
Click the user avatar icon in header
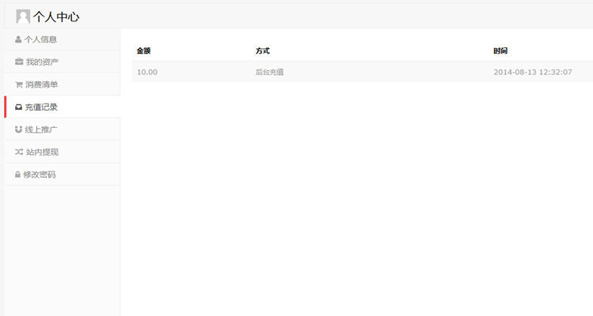coord(23,16)
